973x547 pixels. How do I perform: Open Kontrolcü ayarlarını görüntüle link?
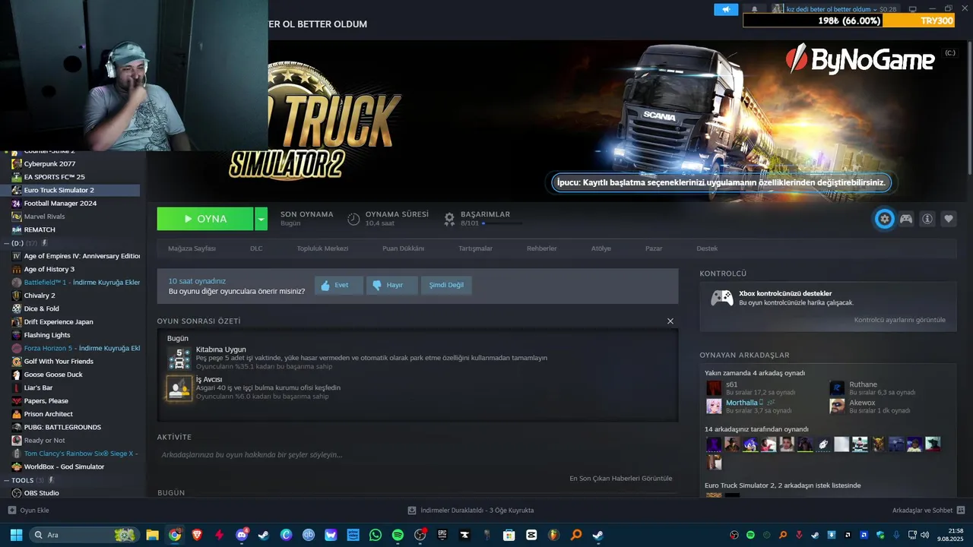tap(900, 320)
